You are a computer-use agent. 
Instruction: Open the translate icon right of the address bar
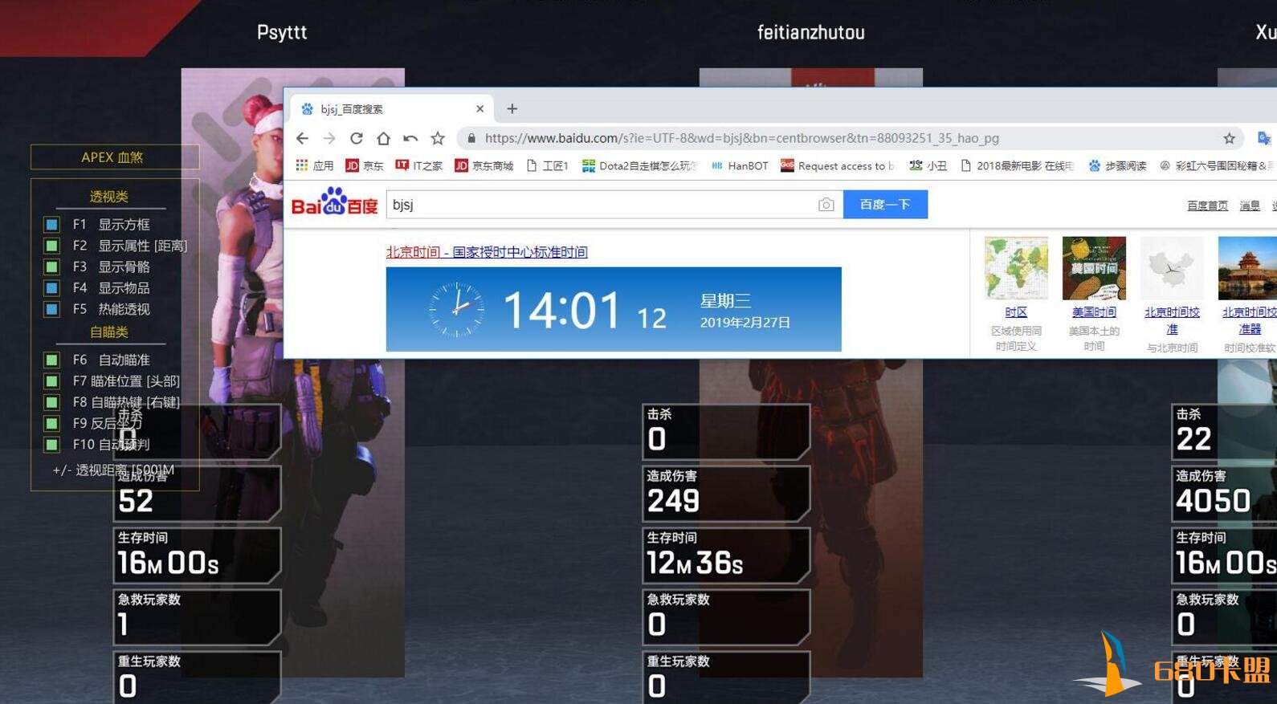pyautogui.click(x=1264, y=138)
